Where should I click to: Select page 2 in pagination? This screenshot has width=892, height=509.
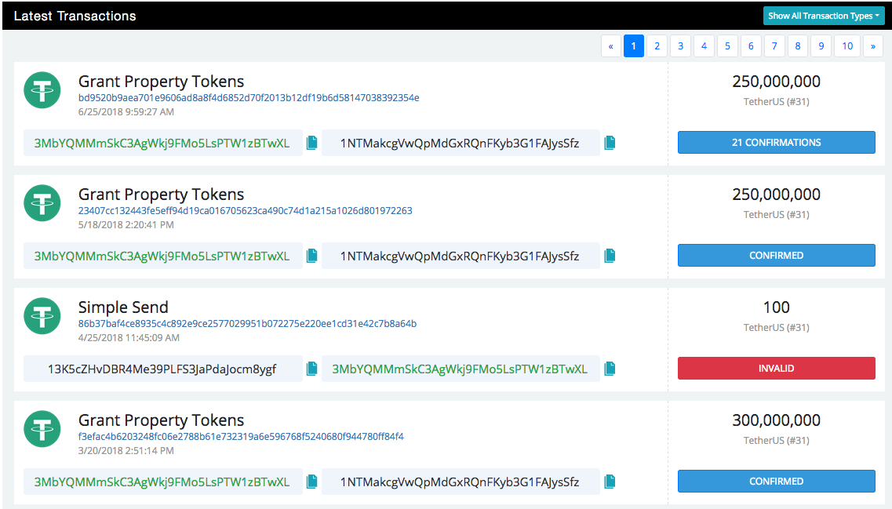click(x=657, y=46)
